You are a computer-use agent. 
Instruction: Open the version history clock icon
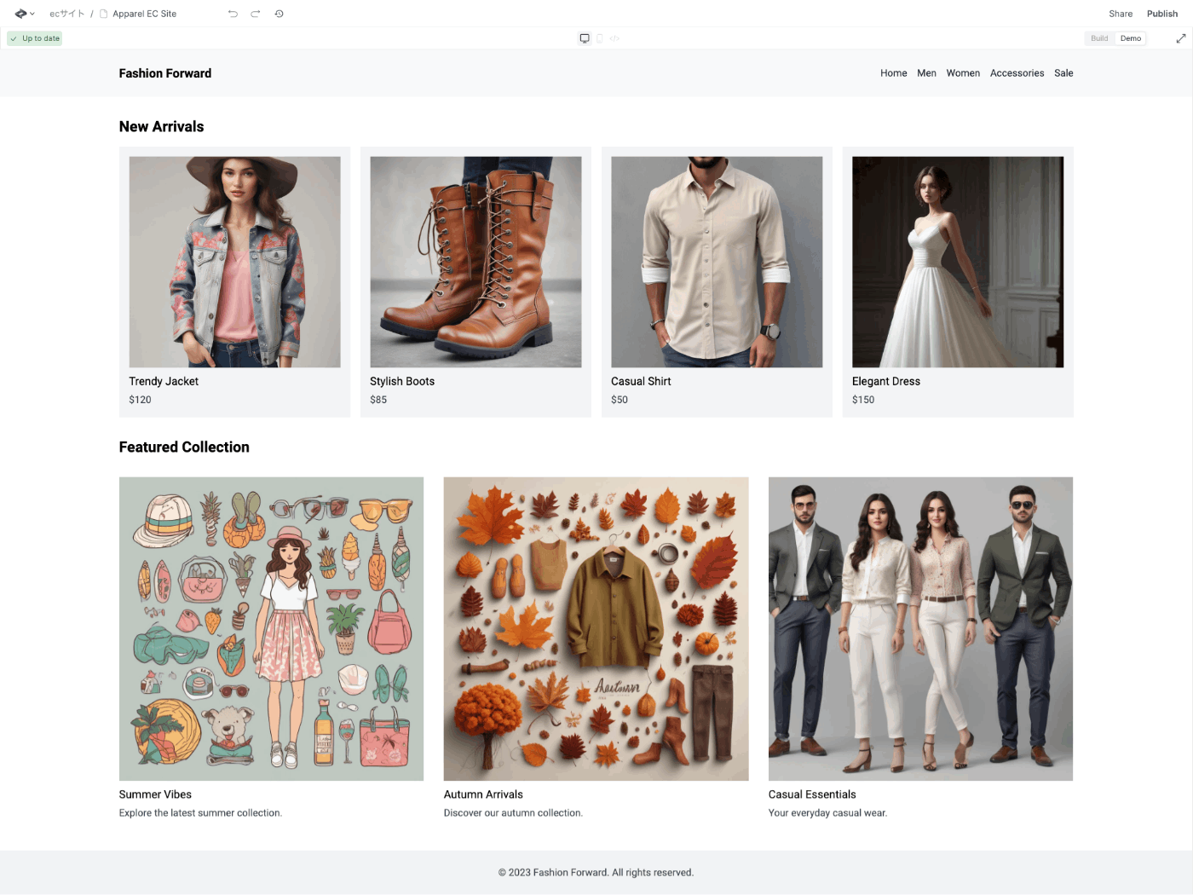coord(279,14)
